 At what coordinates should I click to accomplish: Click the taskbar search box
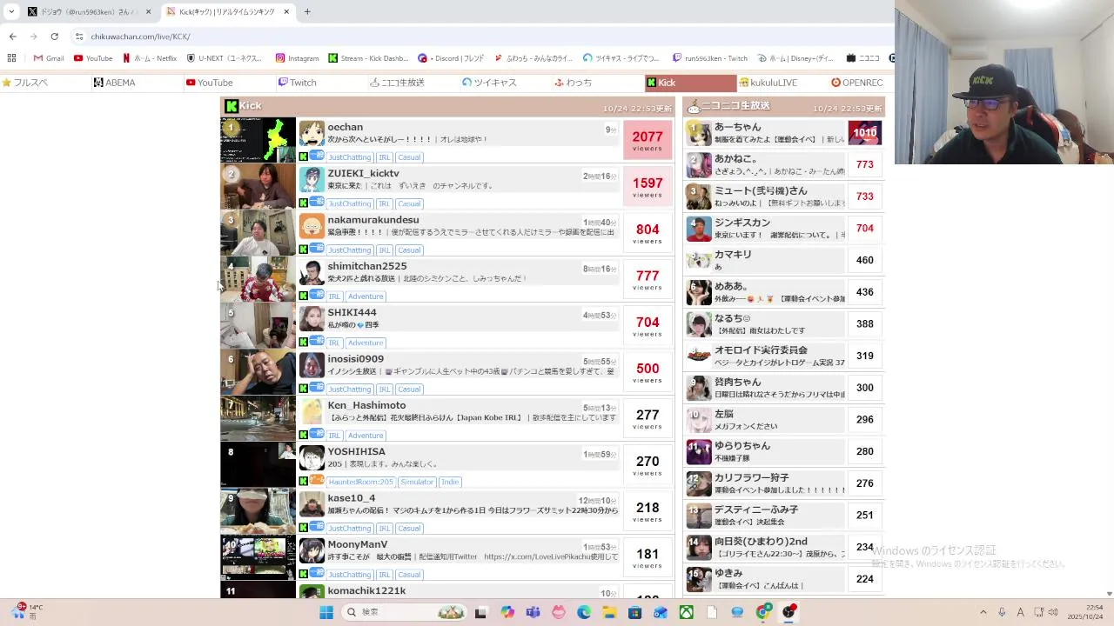pos(405,612)
